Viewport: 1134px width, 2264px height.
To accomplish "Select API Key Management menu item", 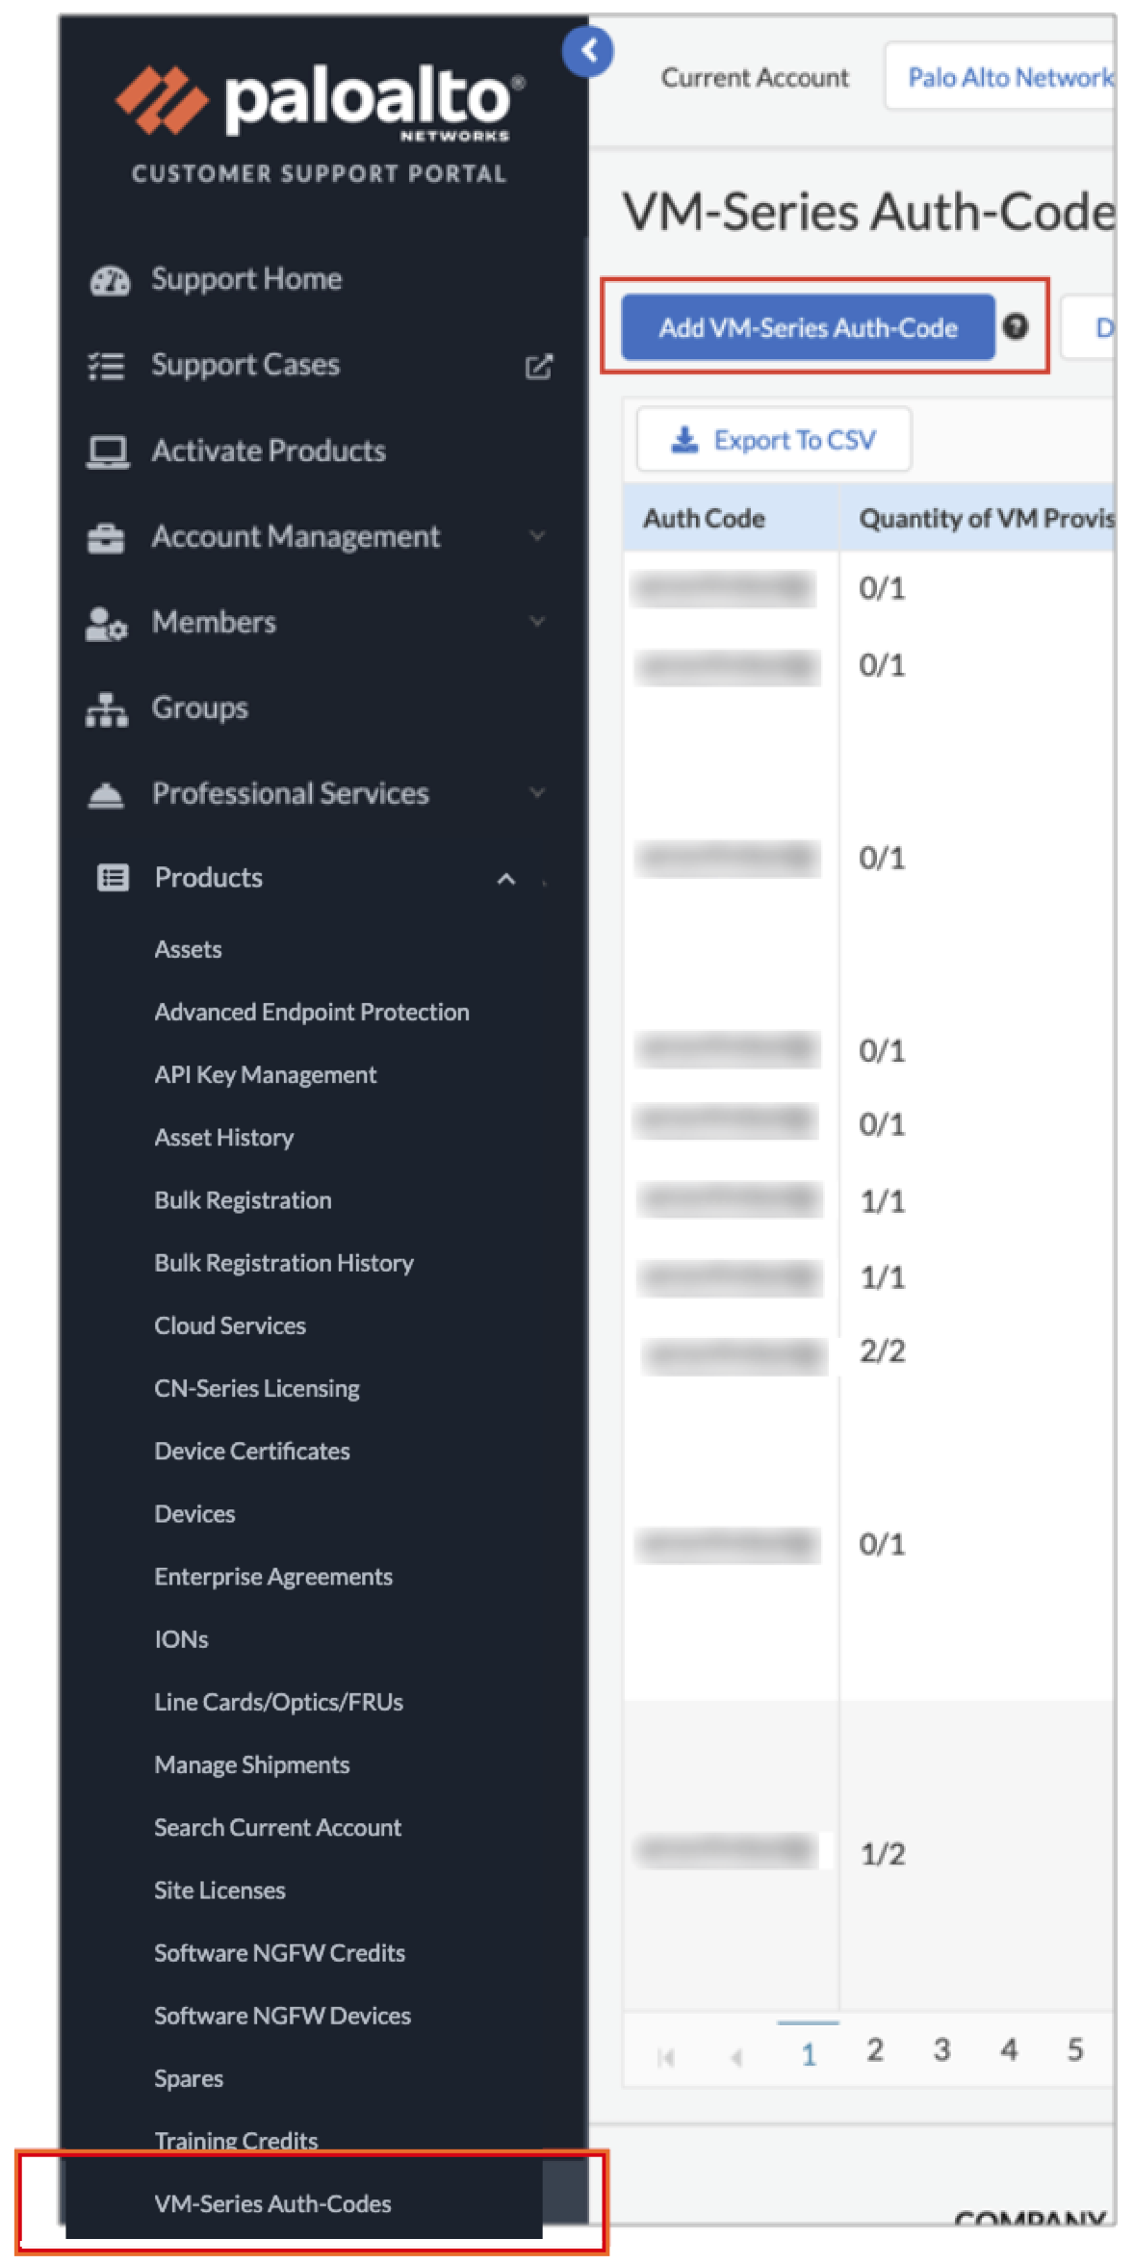I will 265,1074.
